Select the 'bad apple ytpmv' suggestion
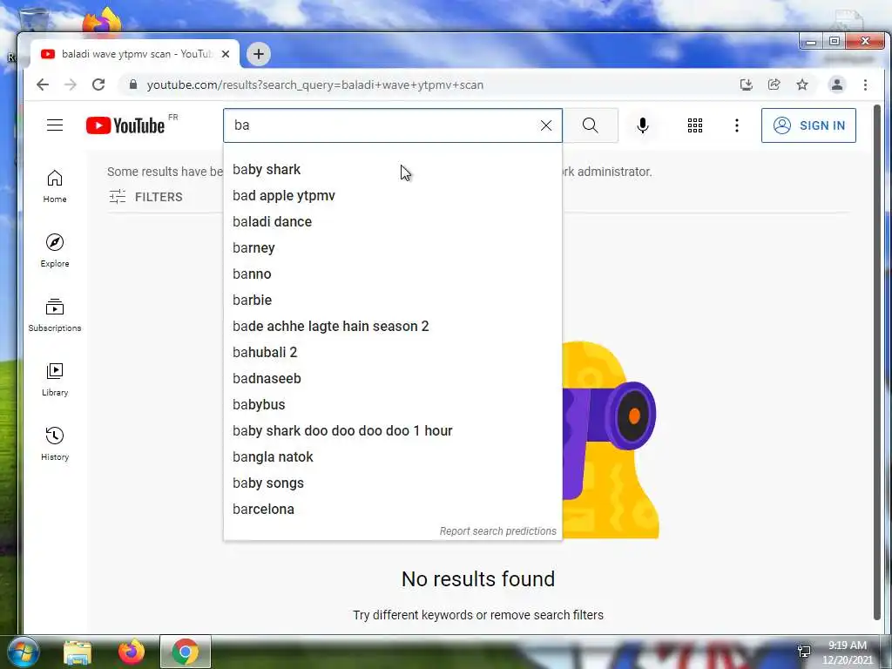 click(393, 196)
